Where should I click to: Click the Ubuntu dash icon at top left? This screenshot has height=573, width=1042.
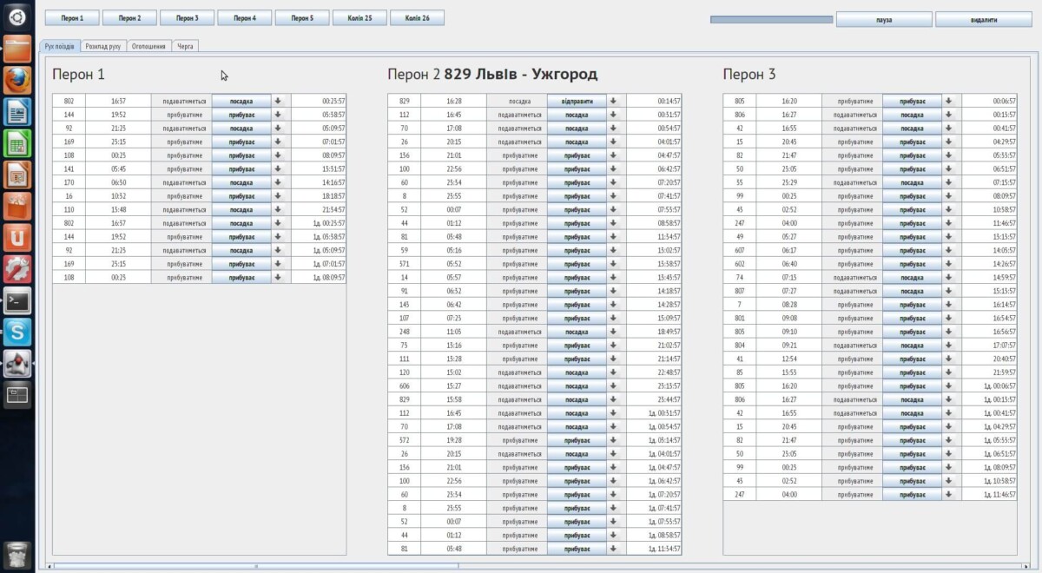(x=16, y=15)
